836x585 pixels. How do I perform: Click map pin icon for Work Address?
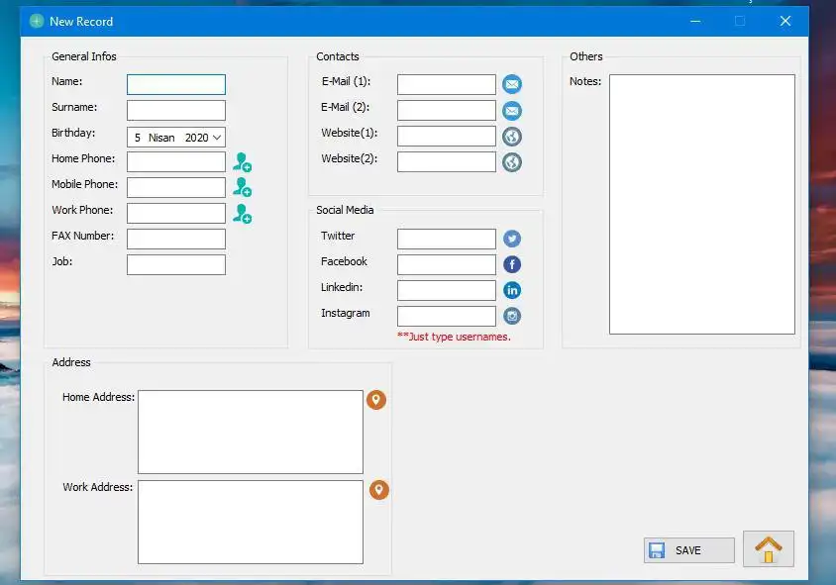click(379, 490)
